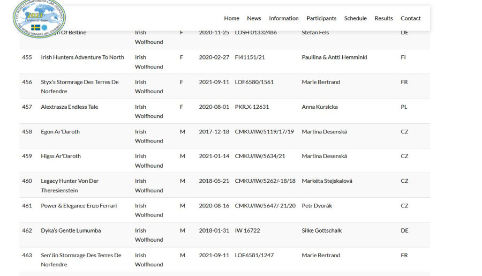This screenshot has height=276, width=482.
Task: Open the Home menu item
Action: click(231, 18)
